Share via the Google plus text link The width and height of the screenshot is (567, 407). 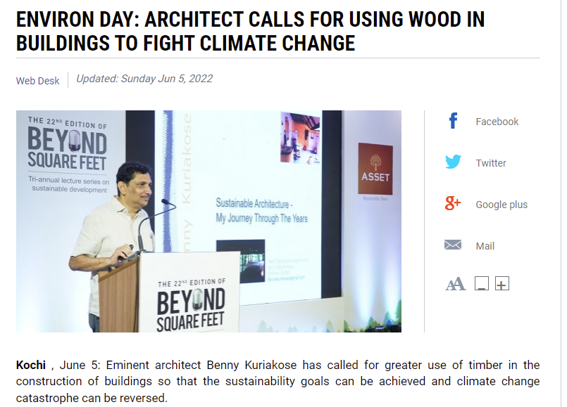[501, 205]
